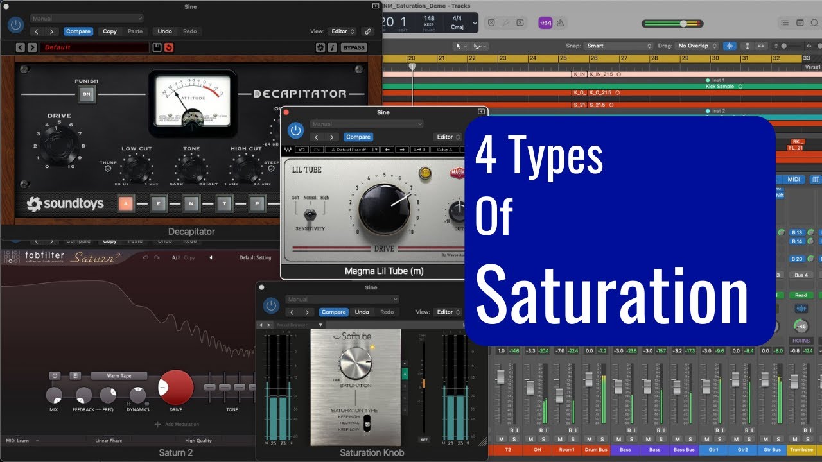Click Copy in the Decapitator window header
This screenshot has width=822, height=462.
point(110,31)
